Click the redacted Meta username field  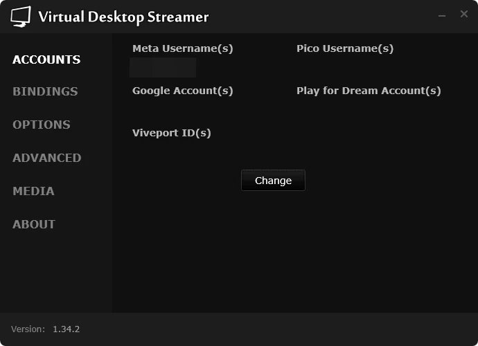pyautogui.click(x=163, y=67)
